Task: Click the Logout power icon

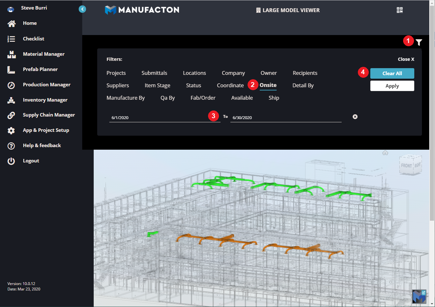Action: [11, 161]
